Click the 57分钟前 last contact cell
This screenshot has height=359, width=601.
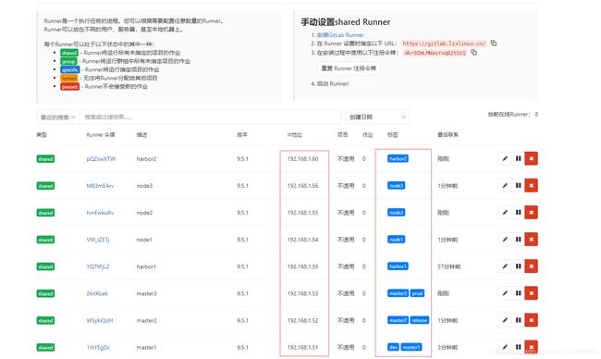tap(448, 266)
